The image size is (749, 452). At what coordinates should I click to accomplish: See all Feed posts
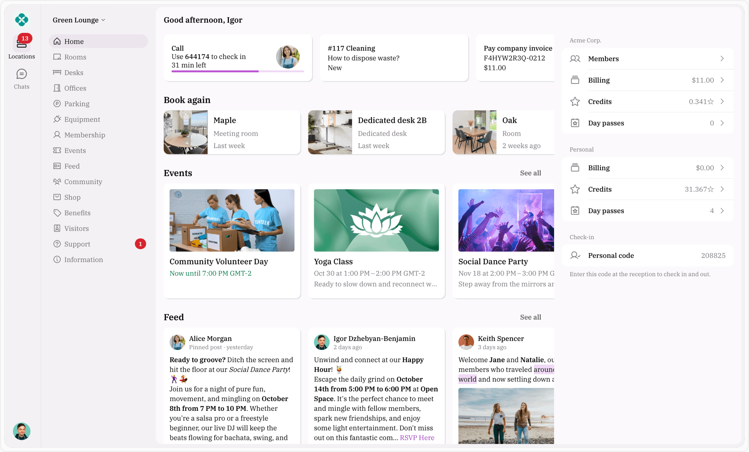coord(530,317)
